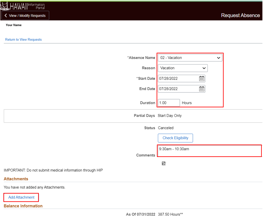263x219 pixels.
Task: Expand the Attachments section heading
Action: (16, 179)
